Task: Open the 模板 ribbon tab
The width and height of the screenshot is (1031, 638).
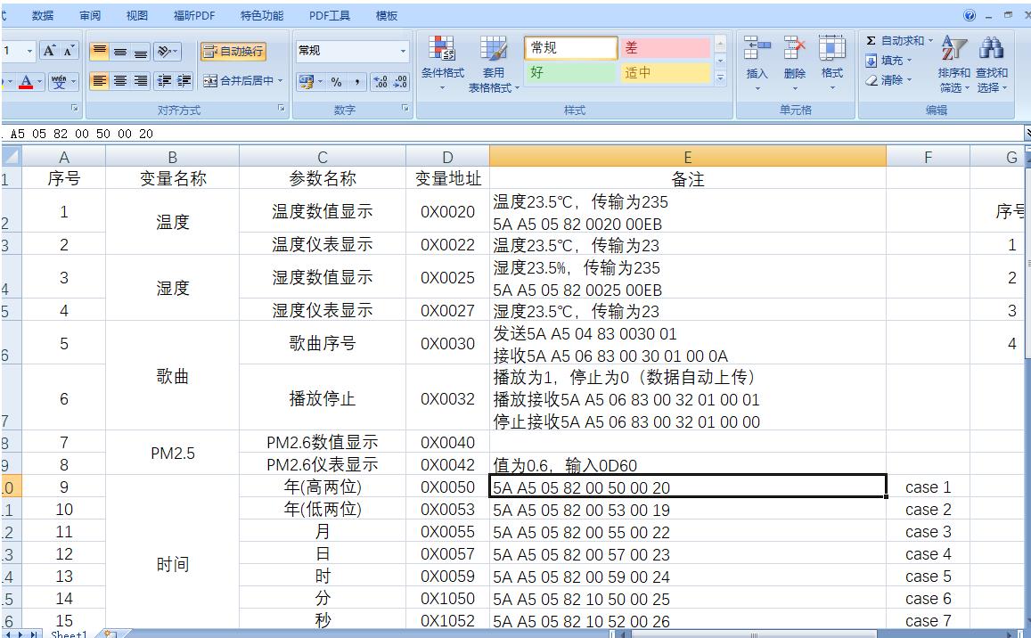Action: click(x=387, y=16)
